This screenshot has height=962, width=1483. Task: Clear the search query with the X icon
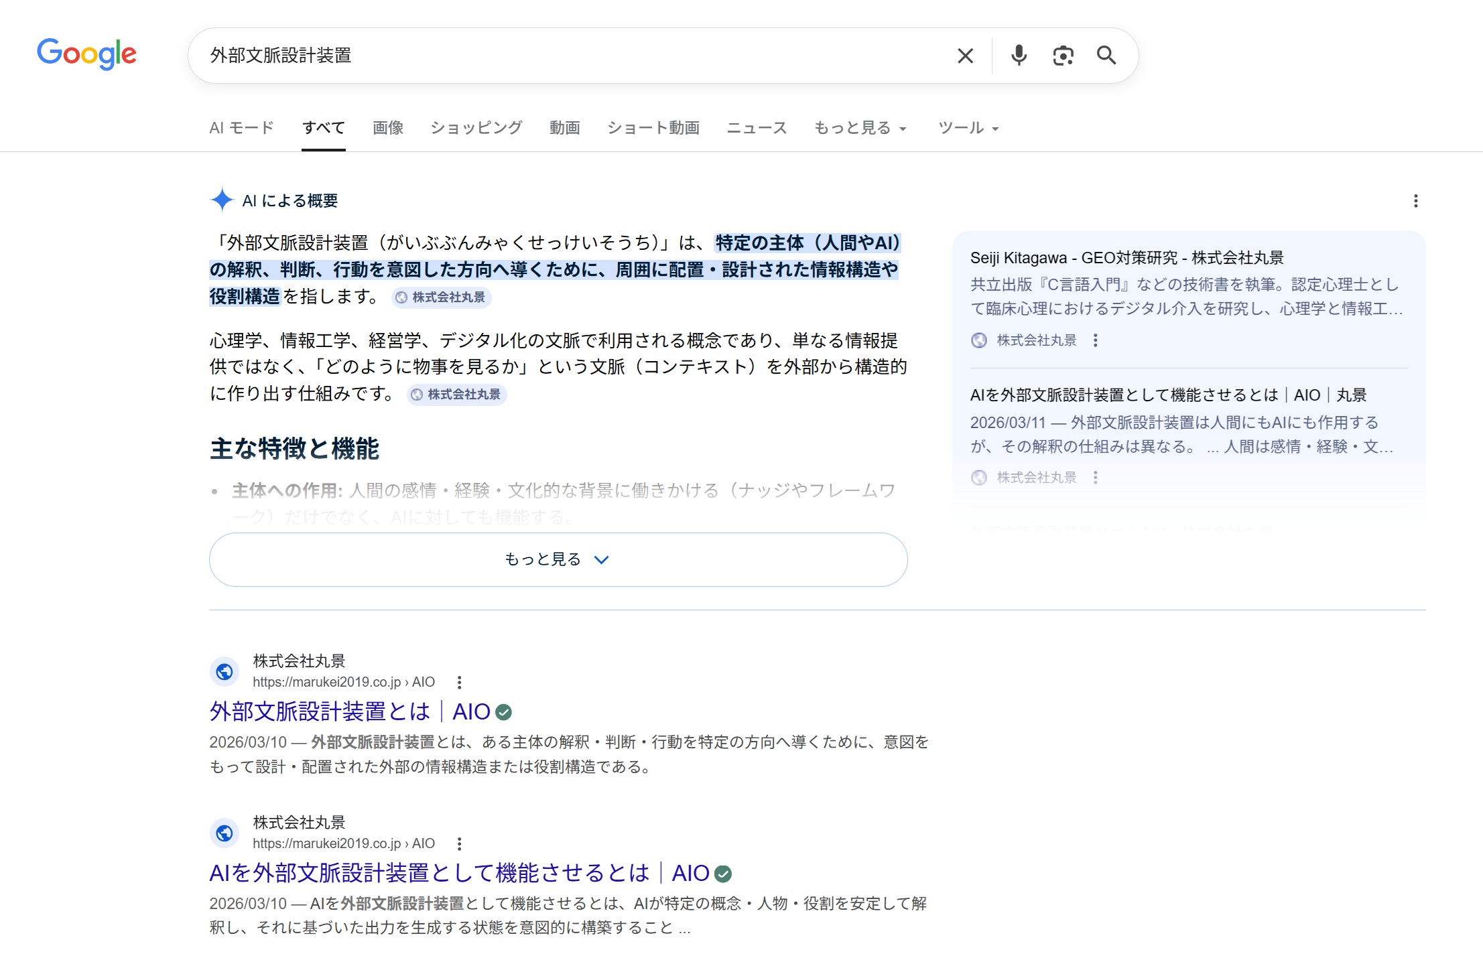tap(965, 55)
